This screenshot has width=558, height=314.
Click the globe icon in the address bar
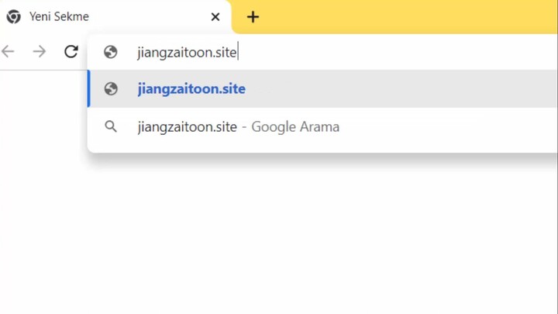[111, 52]
